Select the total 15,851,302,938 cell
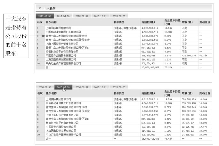219x146 pixels. [x=150, y=67]
